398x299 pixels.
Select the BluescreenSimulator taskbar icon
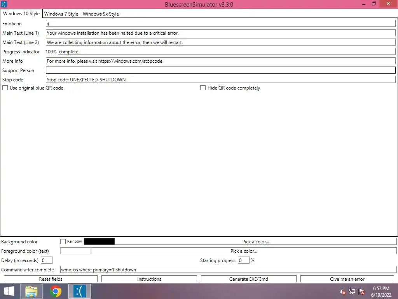[80, 291]
